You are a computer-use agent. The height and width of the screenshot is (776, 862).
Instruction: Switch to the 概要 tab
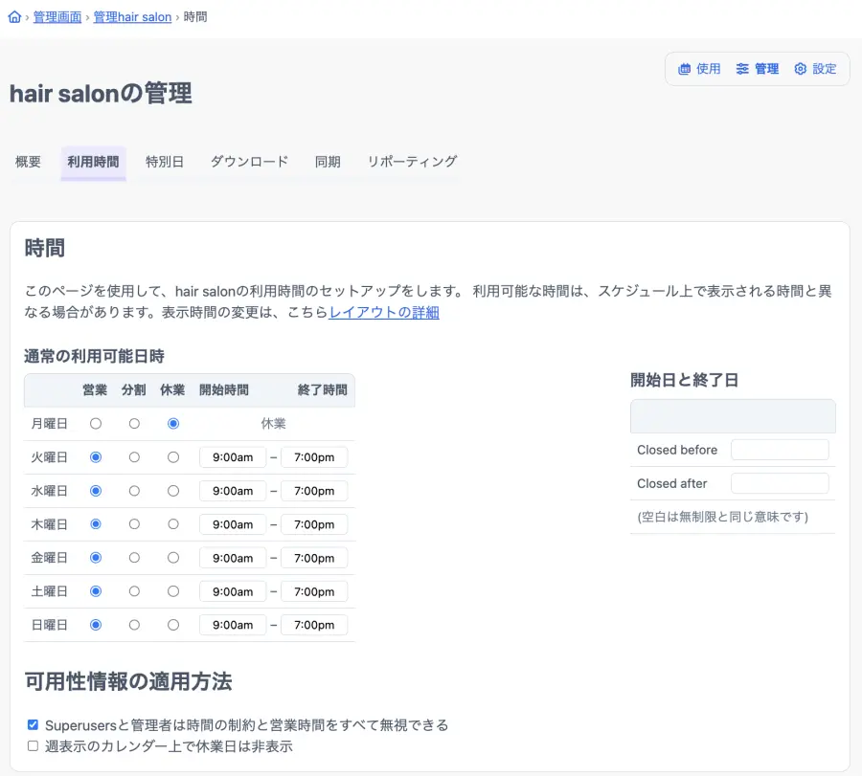(28, 162)
